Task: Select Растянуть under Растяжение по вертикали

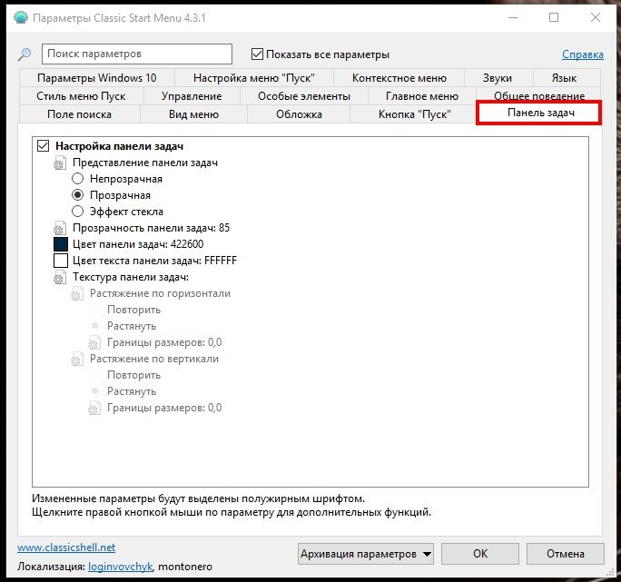Action: coord(94,391)
